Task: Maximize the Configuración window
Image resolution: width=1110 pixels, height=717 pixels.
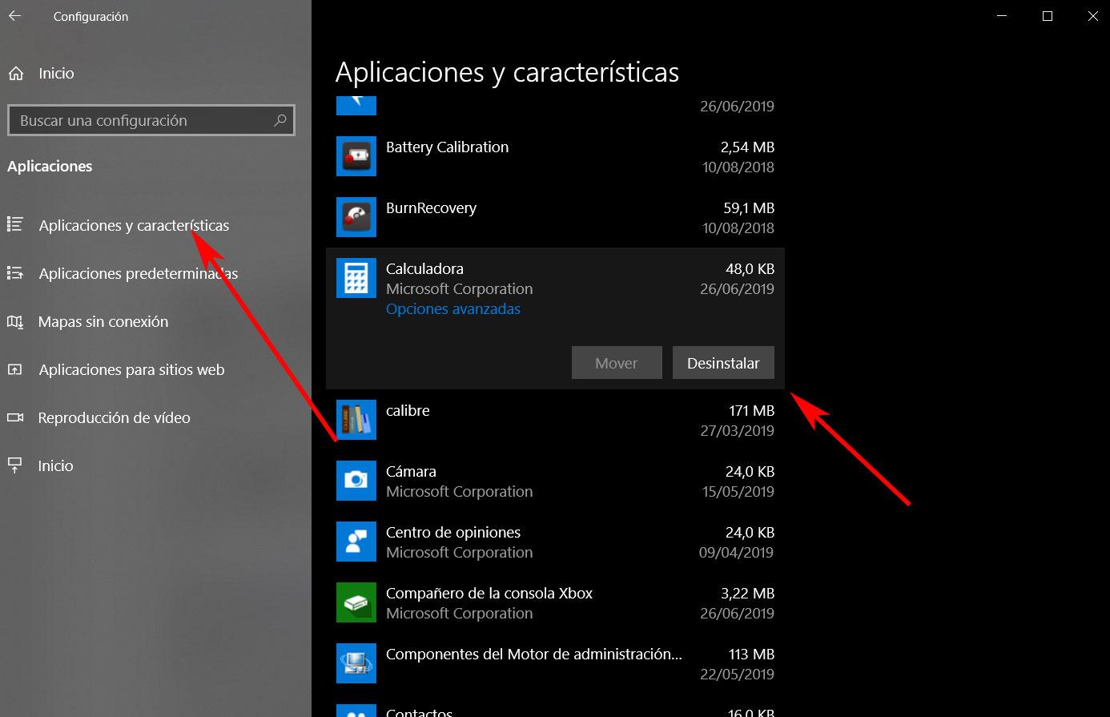Action: point(1048,16)
